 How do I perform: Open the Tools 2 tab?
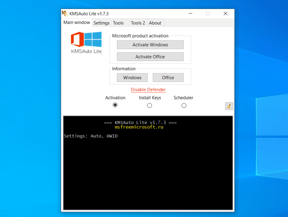138,23
